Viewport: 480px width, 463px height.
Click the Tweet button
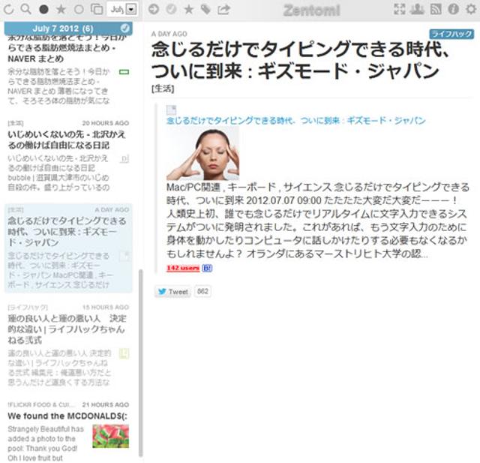pyautogui.click(x=173, y=291)
